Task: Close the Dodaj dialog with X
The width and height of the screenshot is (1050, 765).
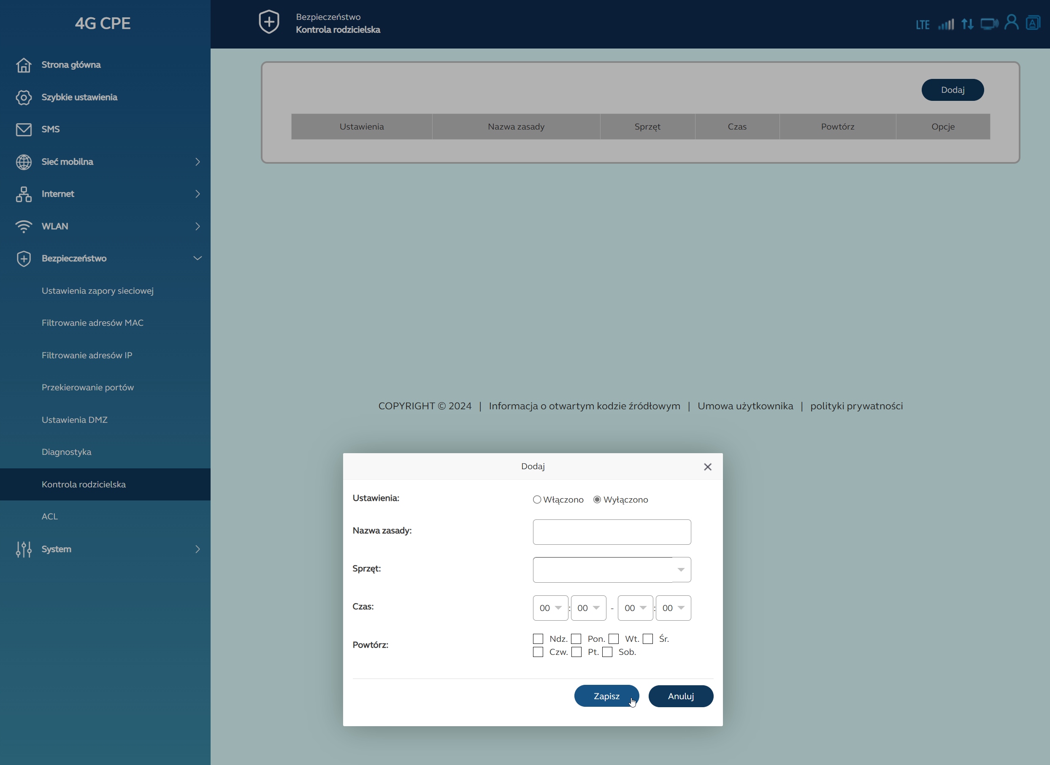Action: click(707, 467)
